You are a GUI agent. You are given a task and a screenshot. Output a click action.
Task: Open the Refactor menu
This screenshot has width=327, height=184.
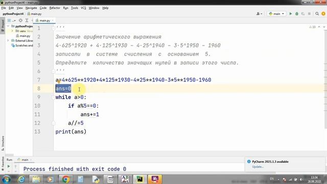click(55, 8)
